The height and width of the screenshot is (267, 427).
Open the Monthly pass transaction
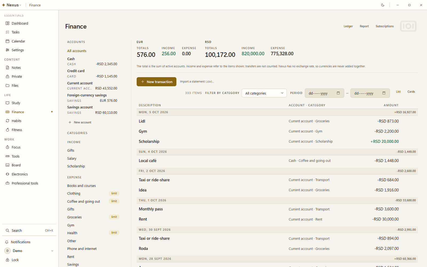[x=277, y=209]
